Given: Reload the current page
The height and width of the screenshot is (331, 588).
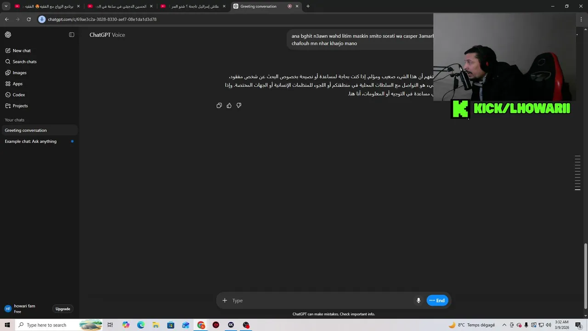Looking at the screenshot, I should pyautogui.click(x=28, y=19).
